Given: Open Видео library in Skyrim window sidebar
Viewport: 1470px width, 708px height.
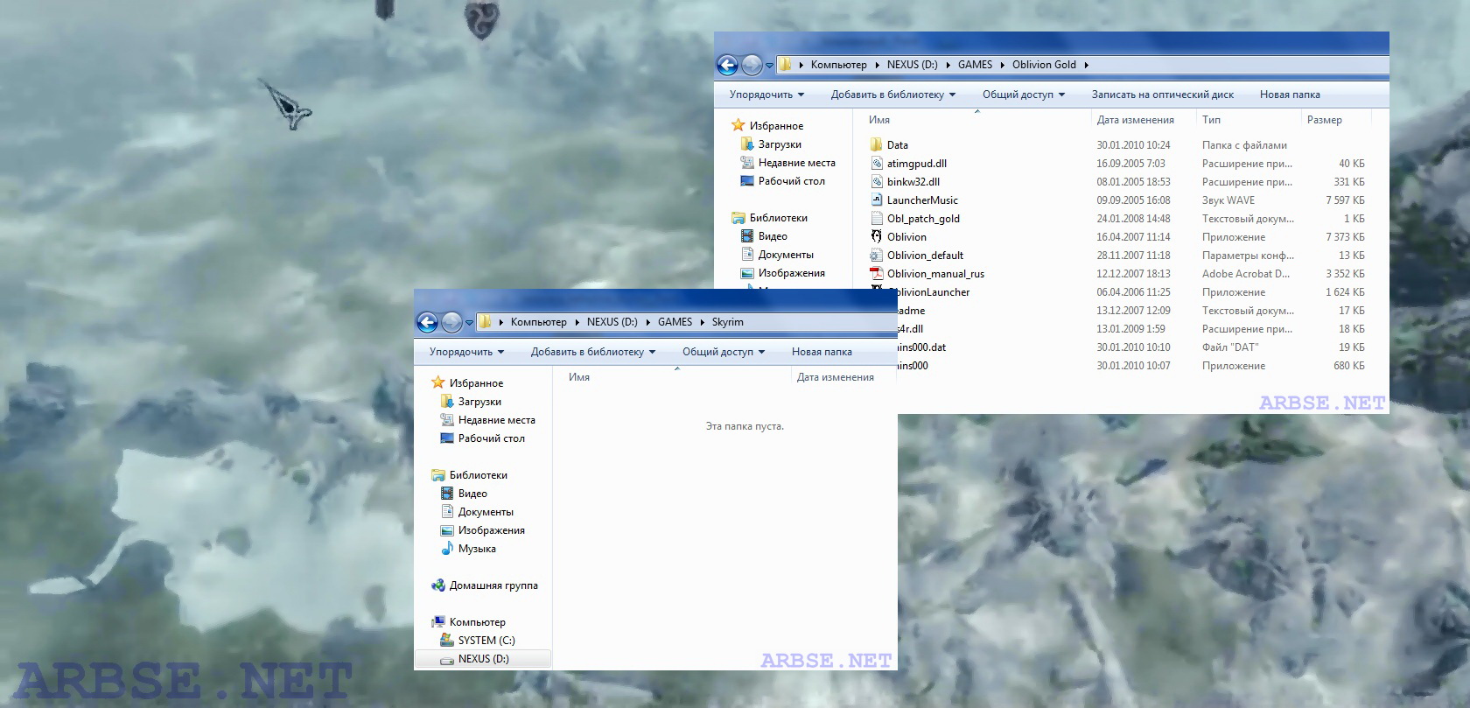Looking at the screenshot, I should (464, 494).
